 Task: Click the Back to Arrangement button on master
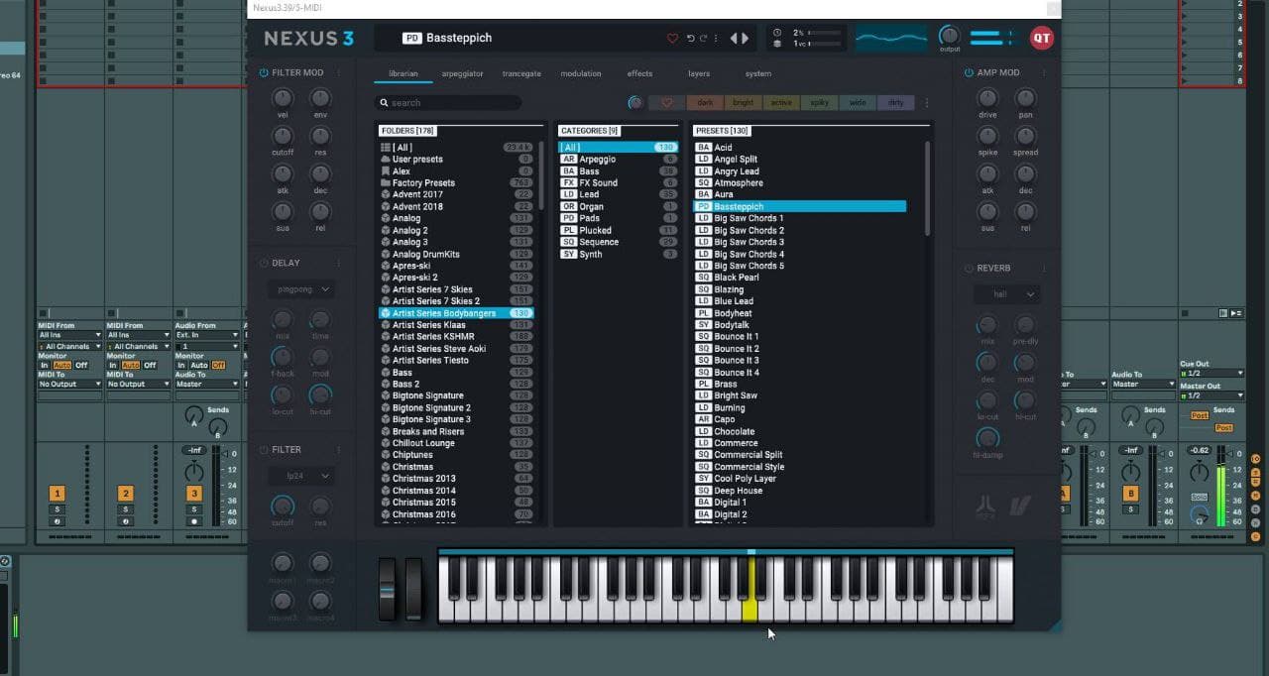[x=1235, y=313]
